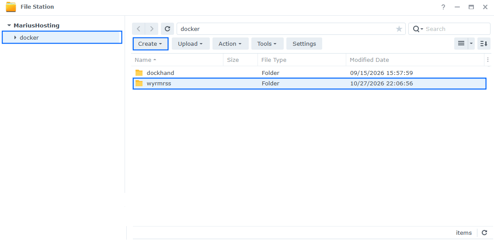Switch to list view with the lines icon
The image size is (494, 240).
tap(461, 44)
